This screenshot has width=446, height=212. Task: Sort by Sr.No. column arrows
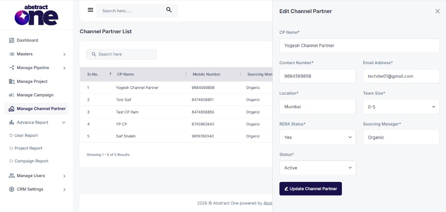(110, 74)
